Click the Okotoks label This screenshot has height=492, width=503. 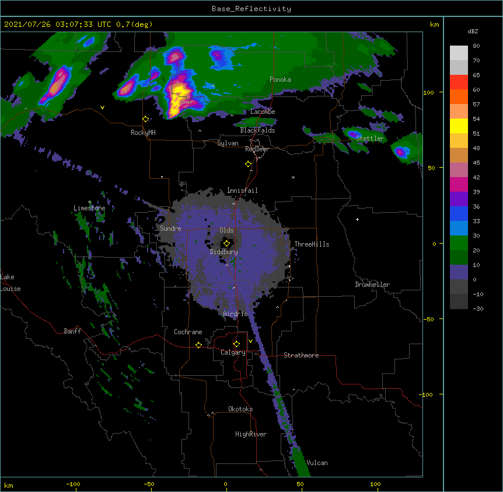point(240,409)
